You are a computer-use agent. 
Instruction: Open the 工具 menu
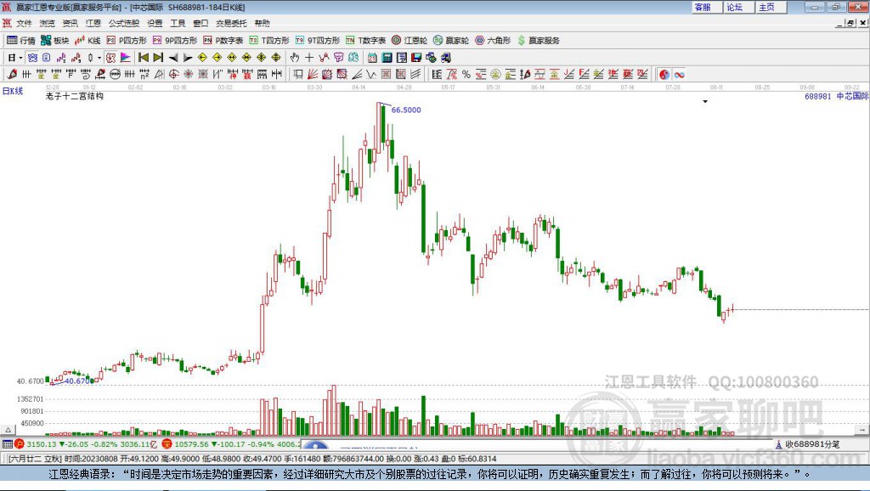[x=178, y=23]
